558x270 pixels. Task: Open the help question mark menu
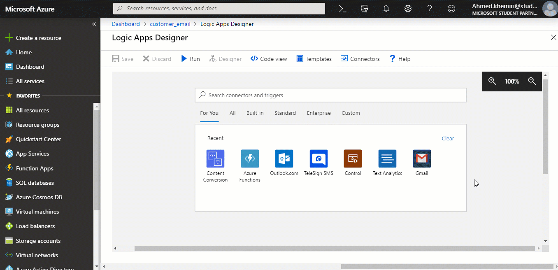[x=429, y=9]
